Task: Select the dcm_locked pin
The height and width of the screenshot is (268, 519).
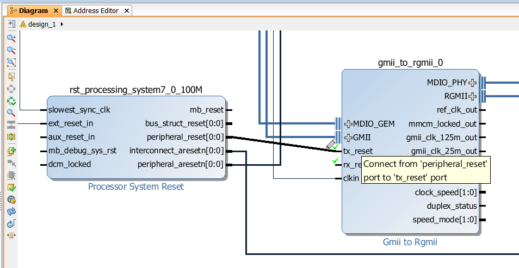Action: click(70, 164)
